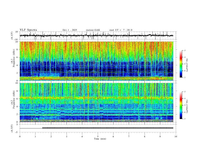Click inside the ch.2 spectrogram panel
198x153 pixels.
click(x=96, y=102)
